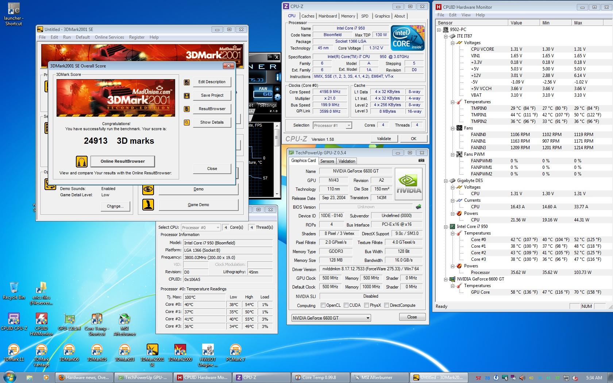Viewport: 613px width, 383px height.
Task: Click the Firefox Hardware news taskbar button
Action: pos(84,378)
